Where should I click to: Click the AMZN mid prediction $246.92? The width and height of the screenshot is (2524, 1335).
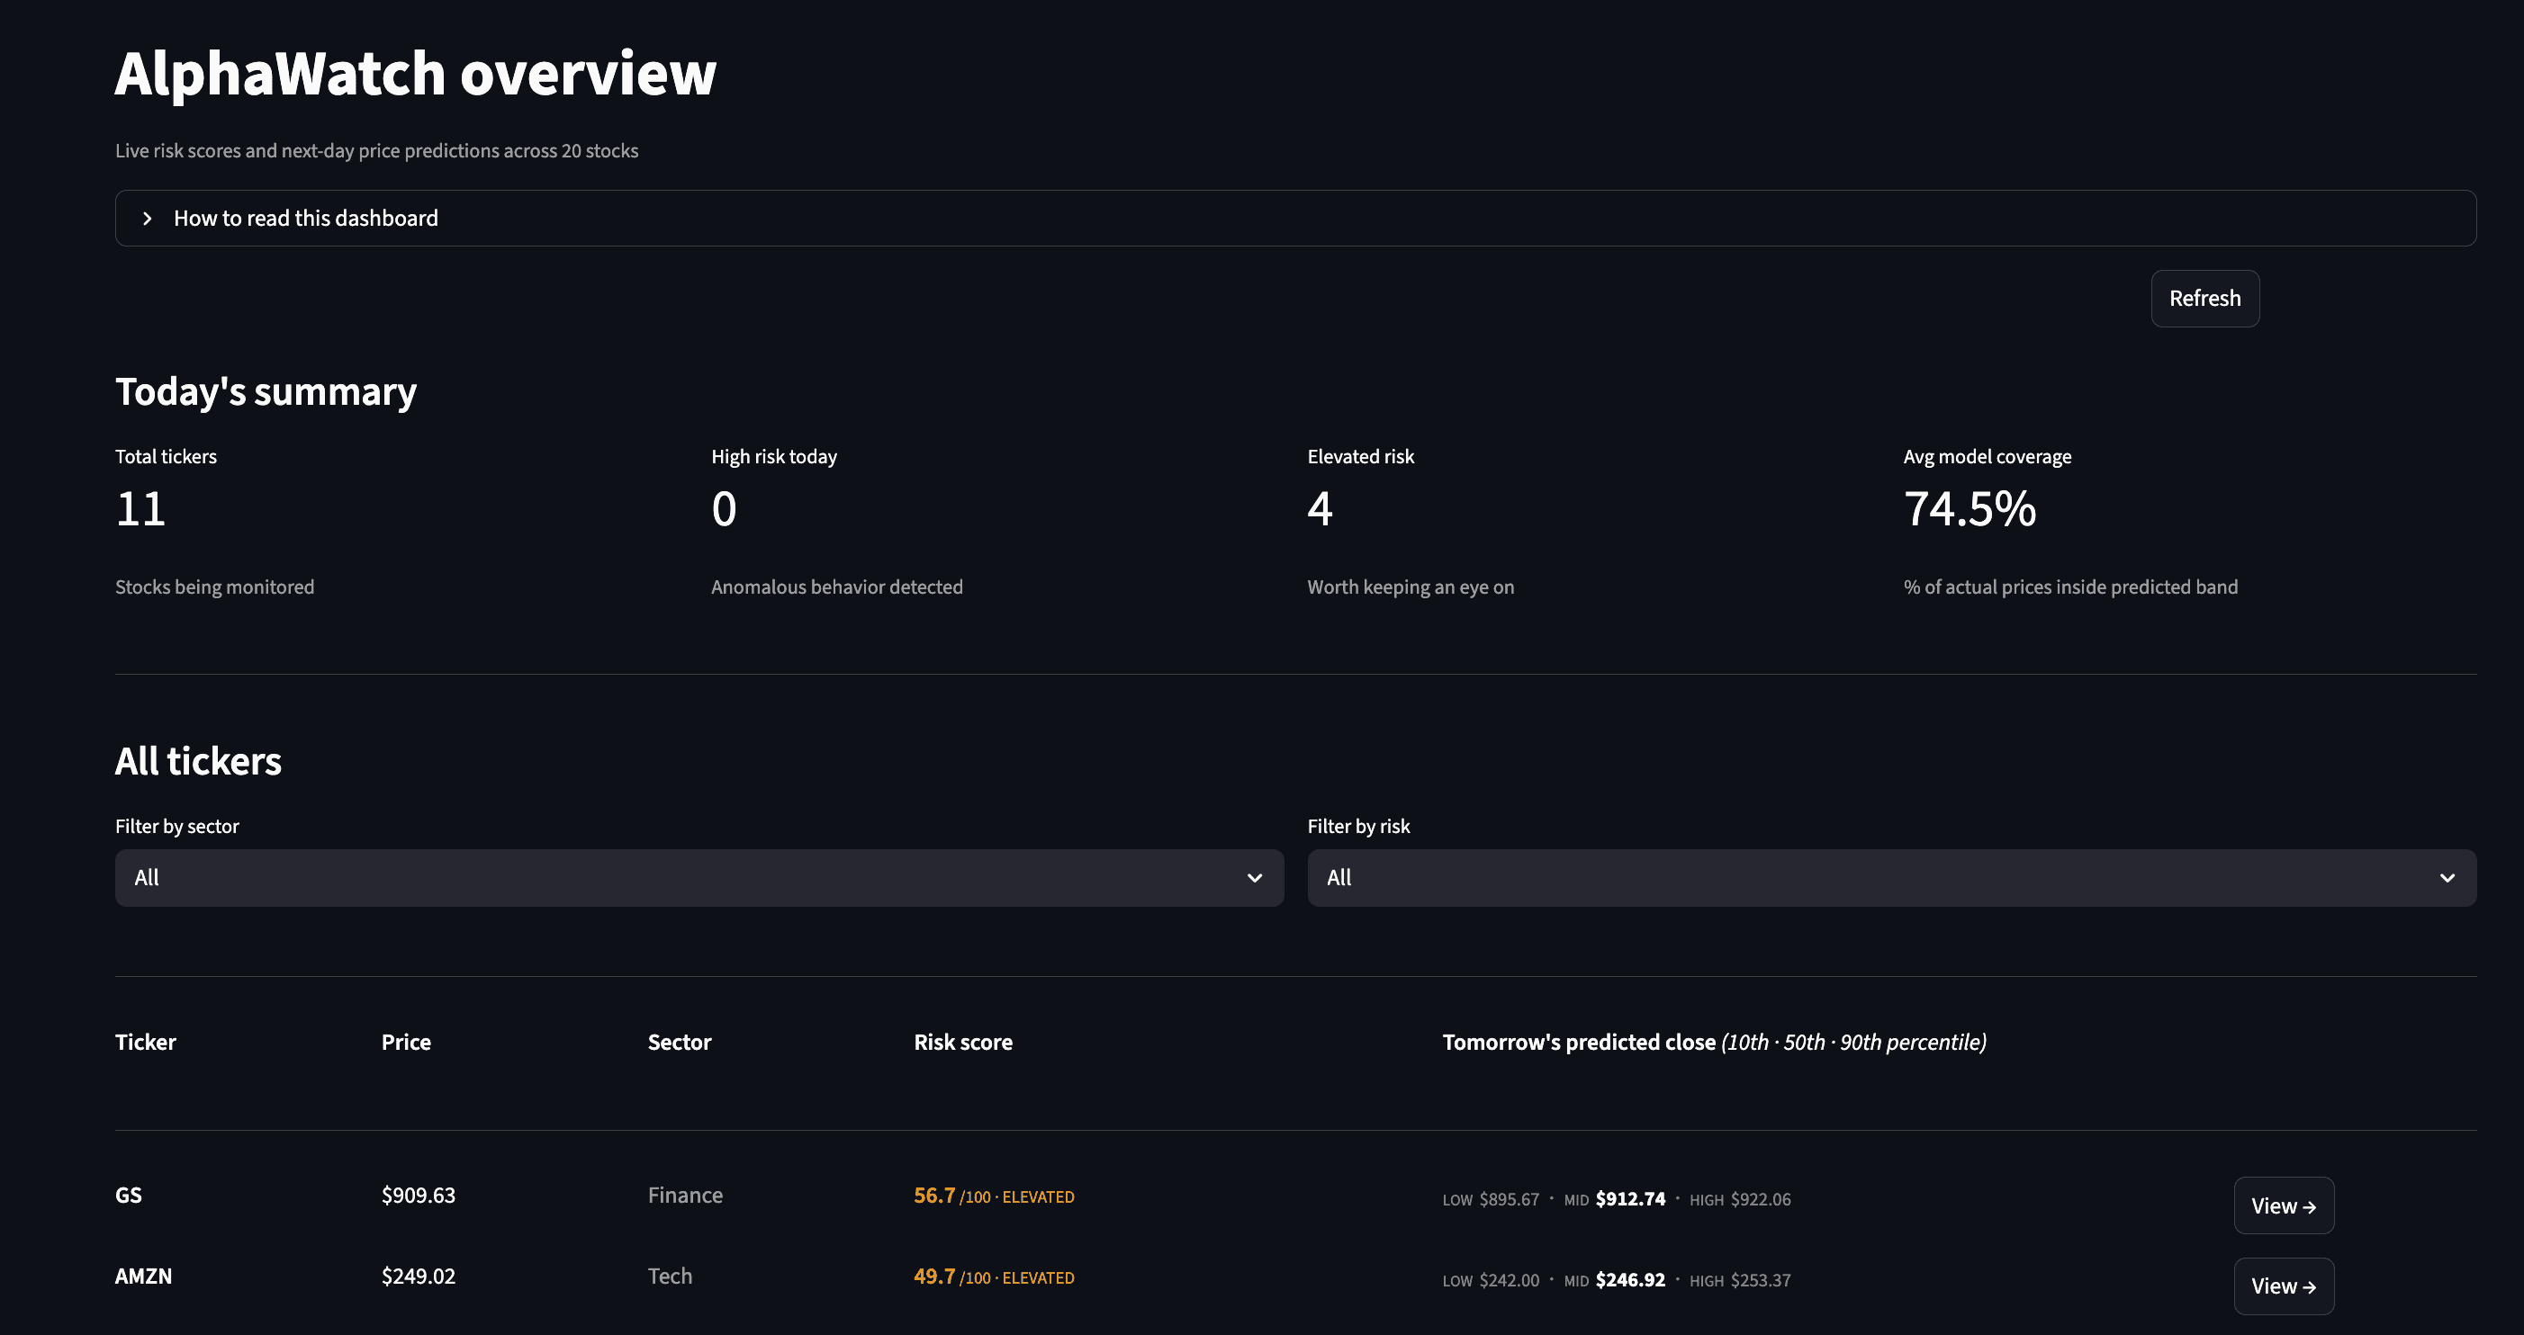click(1629, 1280)
